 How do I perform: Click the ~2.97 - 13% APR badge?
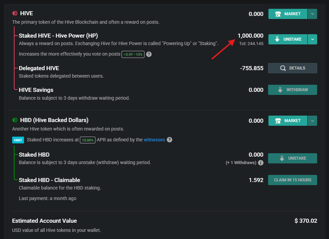133,54
